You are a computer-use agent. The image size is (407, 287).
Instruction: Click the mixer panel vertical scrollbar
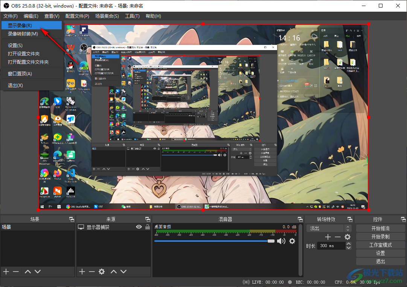click(x=300, y=250)
